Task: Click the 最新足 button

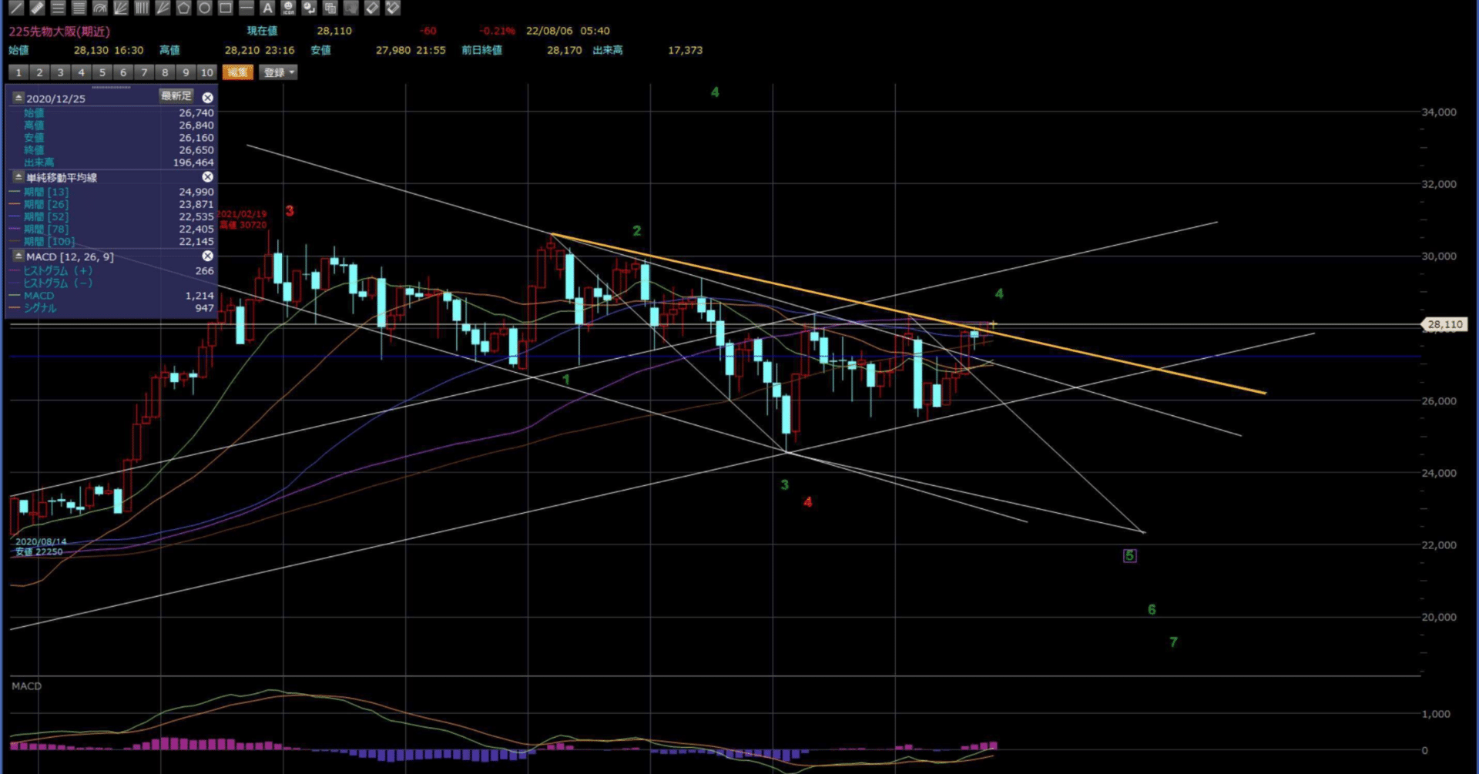Action: pyautogui.click(x=176, y=96)
